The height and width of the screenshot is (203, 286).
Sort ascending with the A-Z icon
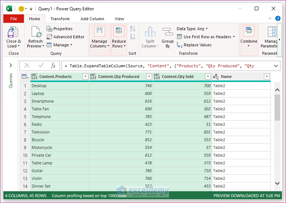point(133,29)
